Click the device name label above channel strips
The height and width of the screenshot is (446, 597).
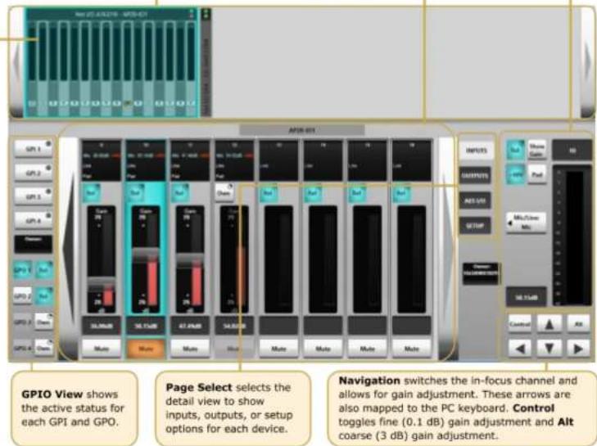pyautogui.click(x=301, y=130)
